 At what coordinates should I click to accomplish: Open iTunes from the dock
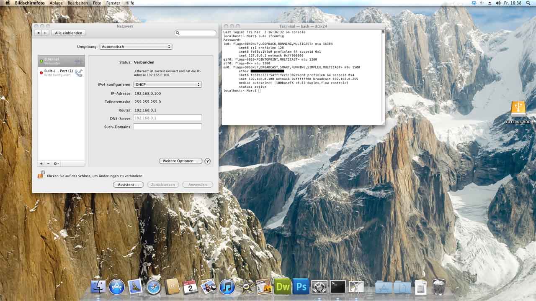pos(227,287)
